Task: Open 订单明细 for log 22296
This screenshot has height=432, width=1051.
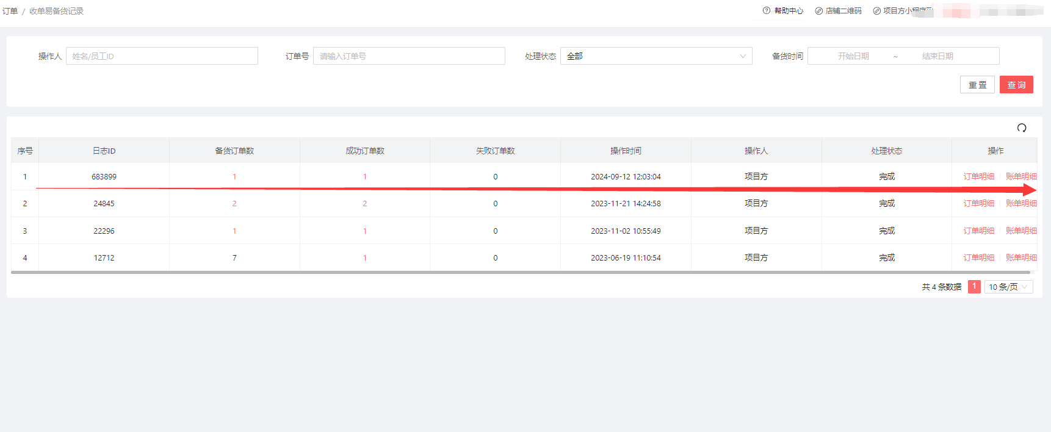Action: click(978, 231)
